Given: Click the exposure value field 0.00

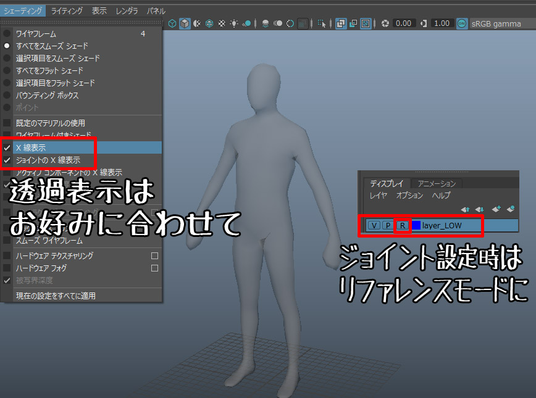Looking at the screenshot, I should [x=403, y=23].
